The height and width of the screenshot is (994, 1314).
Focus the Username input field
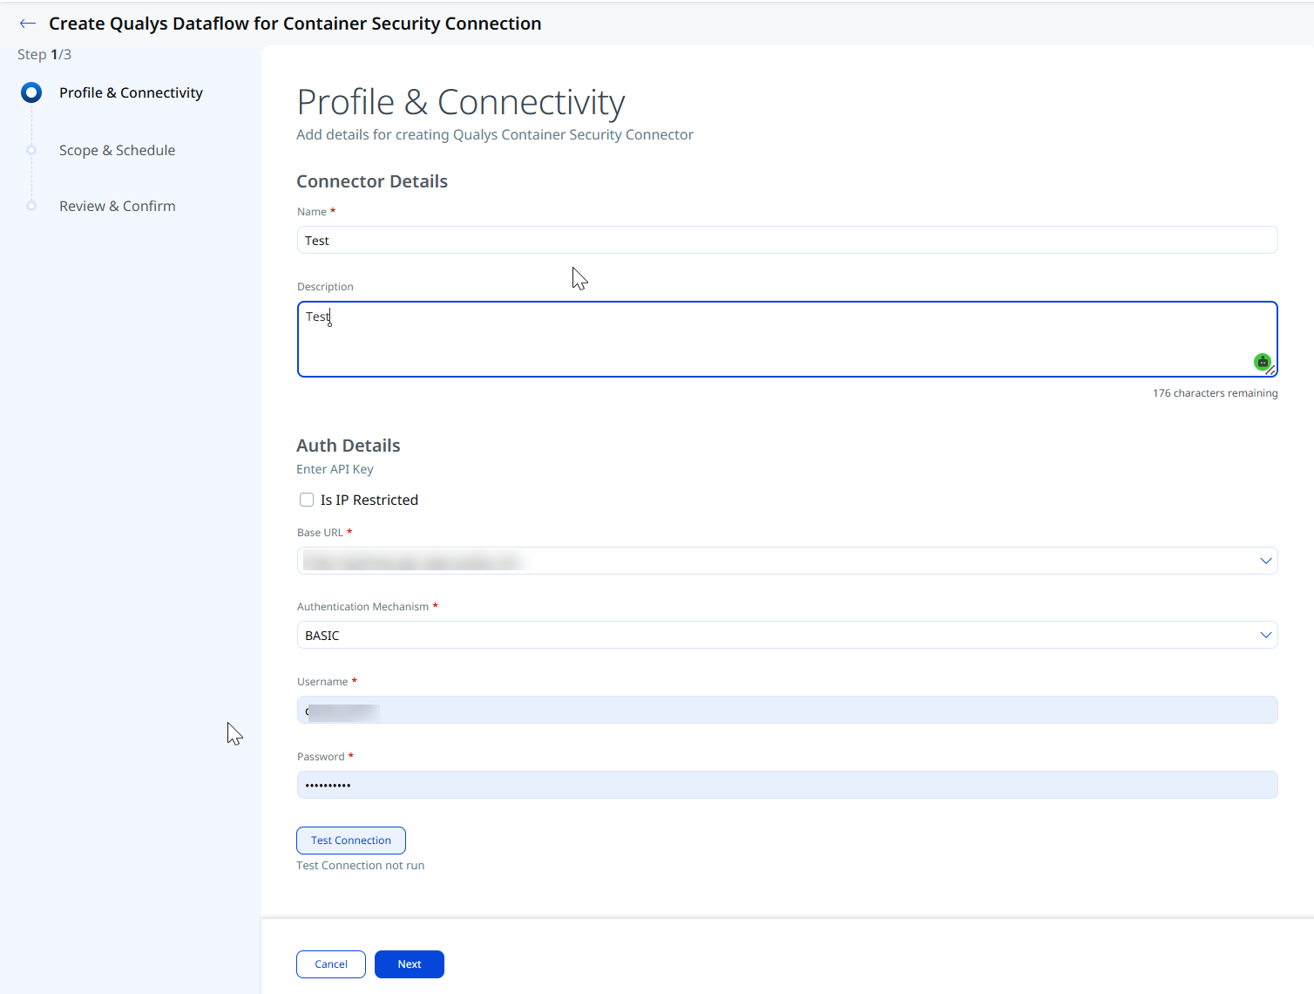pyautogui.click(x=787, y=710)
